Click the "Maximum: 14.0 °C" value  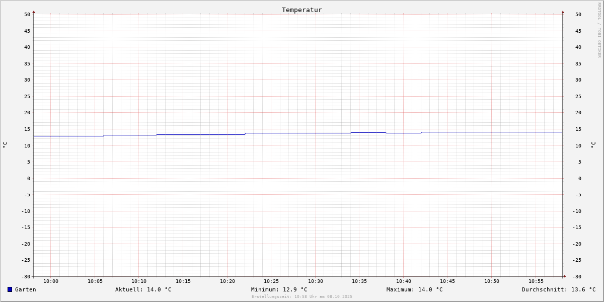tap(415, 289)
